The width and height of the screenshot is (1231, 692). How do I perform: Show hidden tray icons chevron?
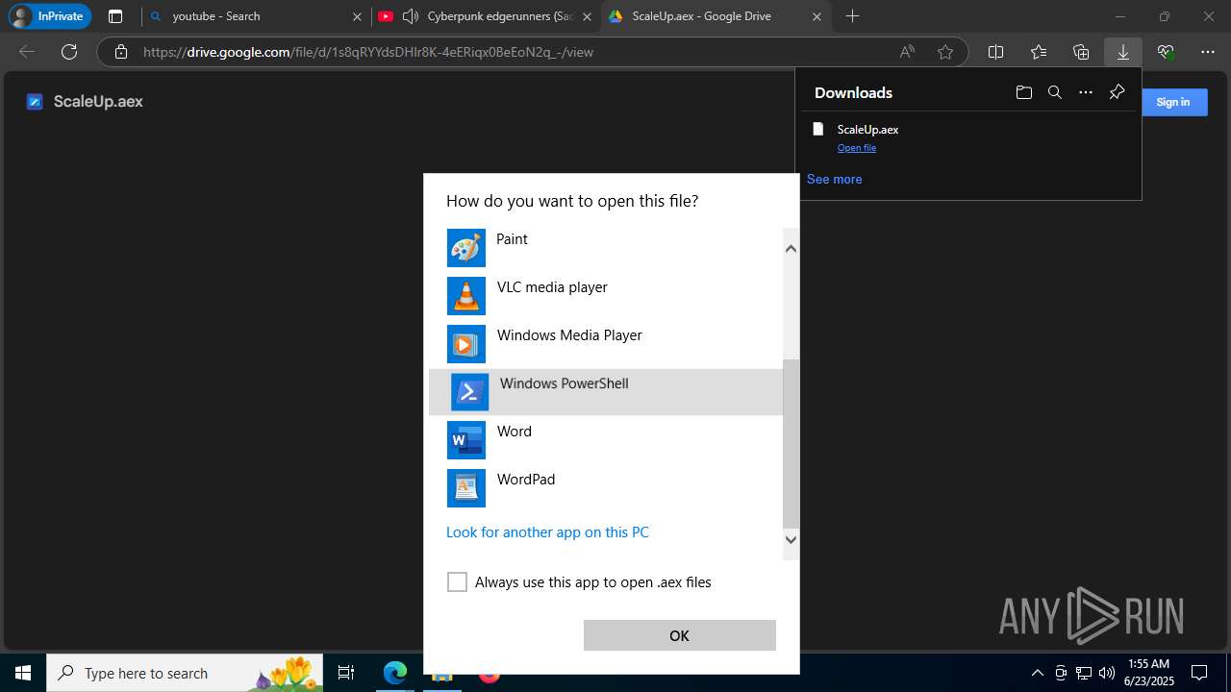coord(1037,673)
